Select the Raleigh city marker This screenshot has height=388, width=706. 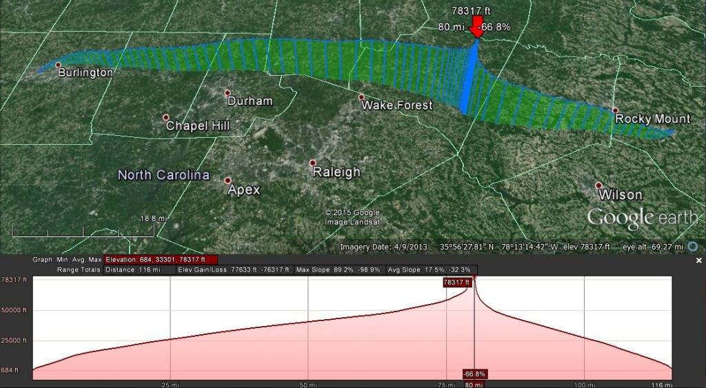(x=312, y=163)
